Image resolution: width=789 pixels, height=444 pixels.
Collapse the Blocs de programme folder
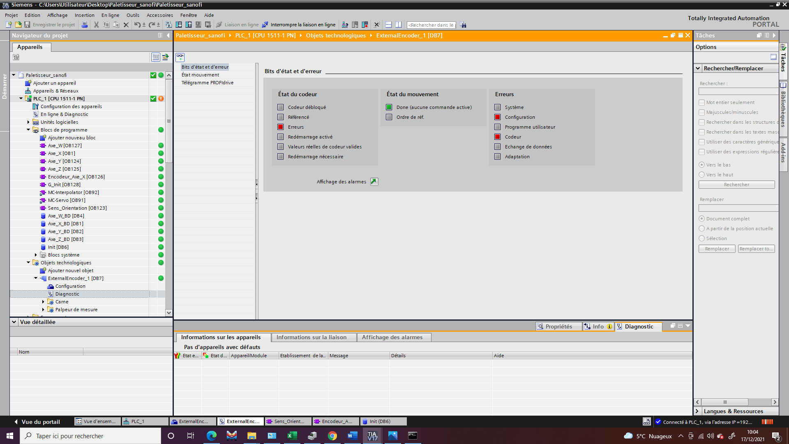[x=28, y=130]
